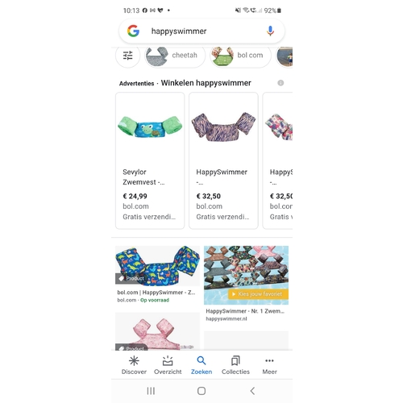Tap the Google logo in search bar
Viewport: 403px width, 403px height.
coord(133,31)
